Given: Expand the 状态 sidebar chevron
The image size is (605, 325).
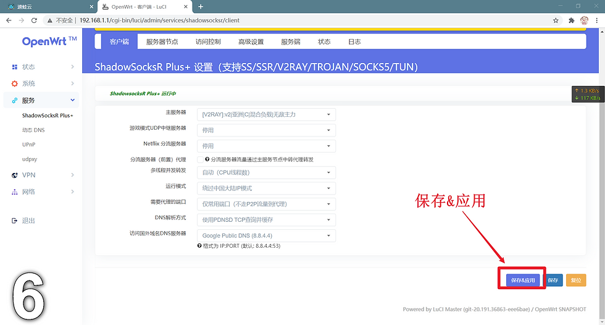Looking at the screenshot, I should [x=73, y=67].
